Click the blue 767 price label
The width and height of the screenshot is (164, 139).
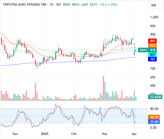(x=152, y=59)
